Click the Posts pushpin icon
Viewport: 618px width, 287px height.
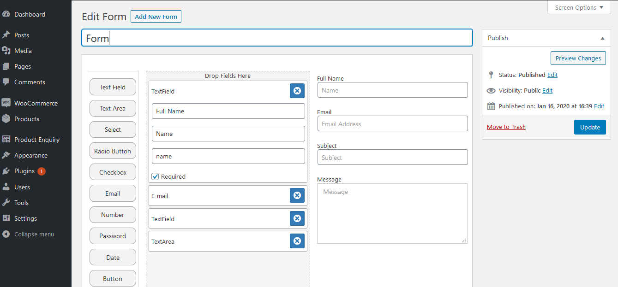tap(6, 35)
